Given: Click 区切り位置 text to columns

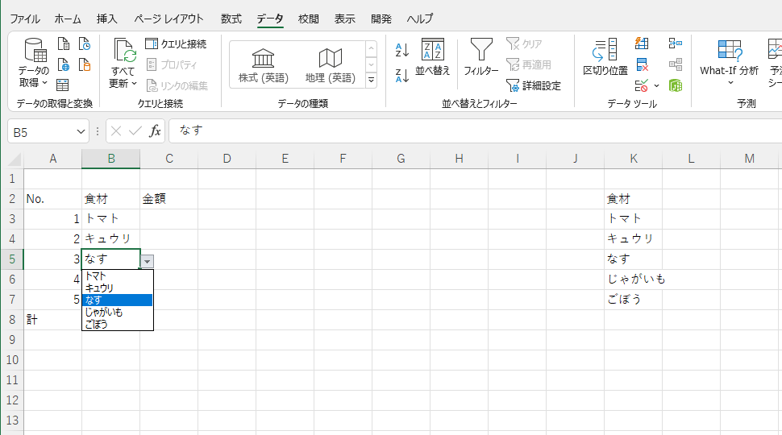Looking at the screenshot, I should pos(605,57).
